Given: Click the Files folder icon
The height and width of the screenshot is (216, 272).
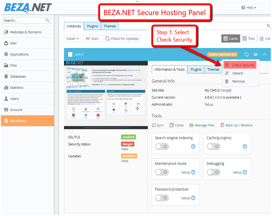Looking at the screenshot, I should point(6,66).
